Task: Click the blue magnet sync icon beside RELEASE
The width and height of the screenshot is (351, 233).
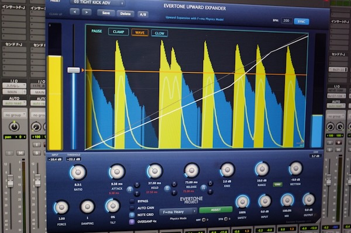Action: 204,187
